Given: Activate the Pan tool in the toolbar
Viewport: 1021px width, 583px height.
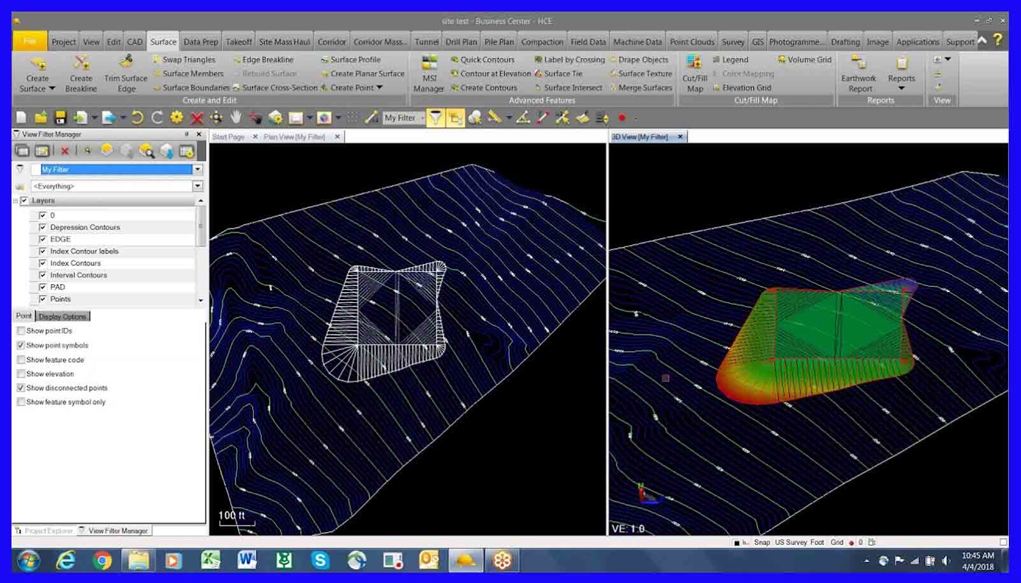Looking at the screenshot, I should (235, 117).
